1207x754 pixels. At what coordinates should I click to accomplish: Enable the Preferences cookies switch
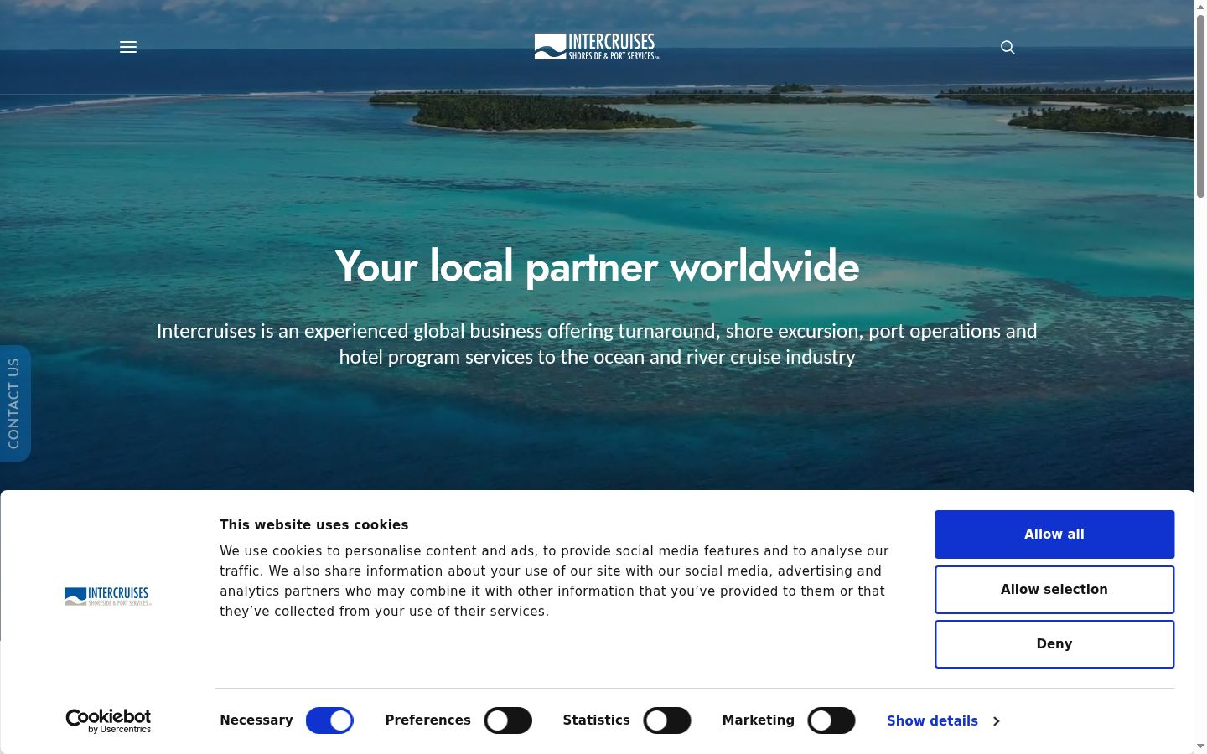(508, 720)
